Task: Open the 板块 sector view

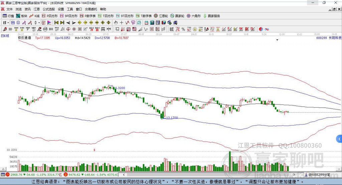Action: coord(21,16)
